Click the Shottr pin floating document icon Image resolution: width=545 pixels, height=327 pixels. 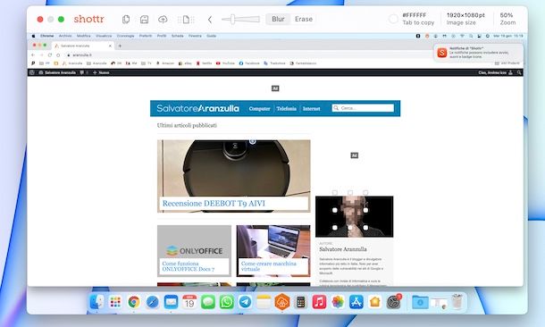pyautogui.click(x=186, y=20)
